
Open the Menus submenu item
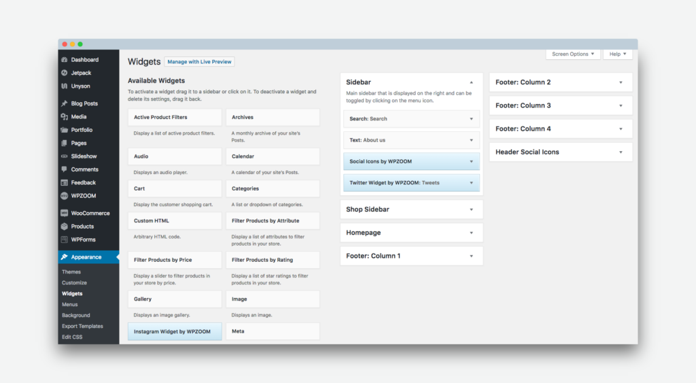70,304
